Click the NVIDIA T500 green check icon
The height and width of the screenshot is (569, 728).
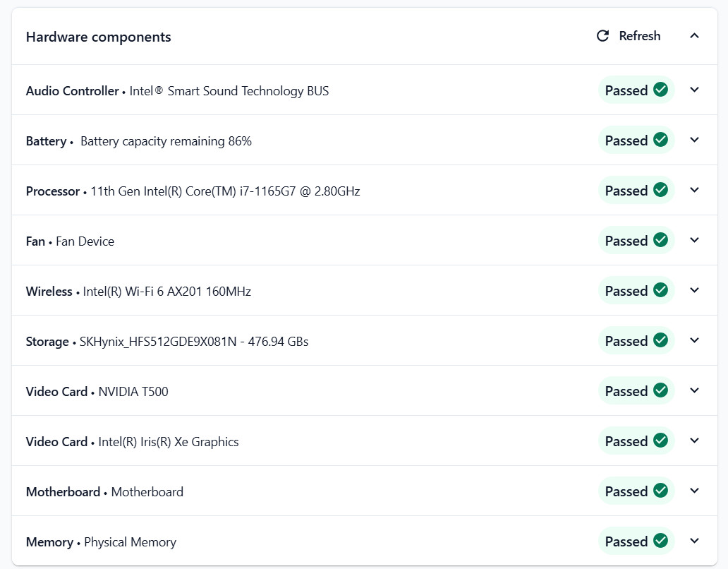(660, 390)
